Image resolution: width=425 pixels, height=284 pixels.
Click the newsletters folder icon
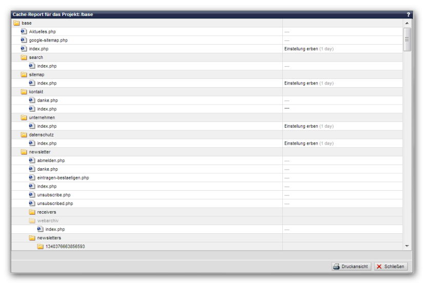click(32, 238)
